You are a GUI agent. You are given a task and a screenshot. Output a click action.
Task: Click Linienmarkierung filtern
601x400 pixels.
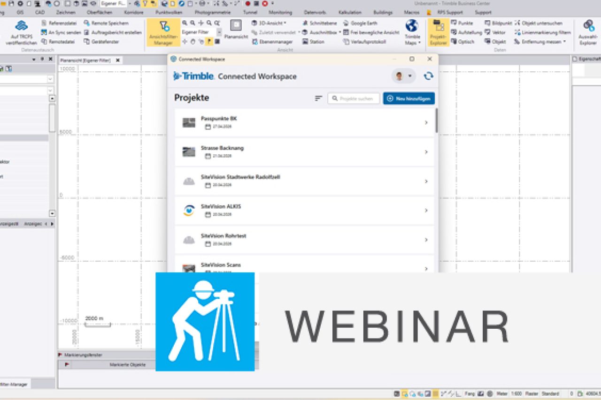[x=543, y=32]
